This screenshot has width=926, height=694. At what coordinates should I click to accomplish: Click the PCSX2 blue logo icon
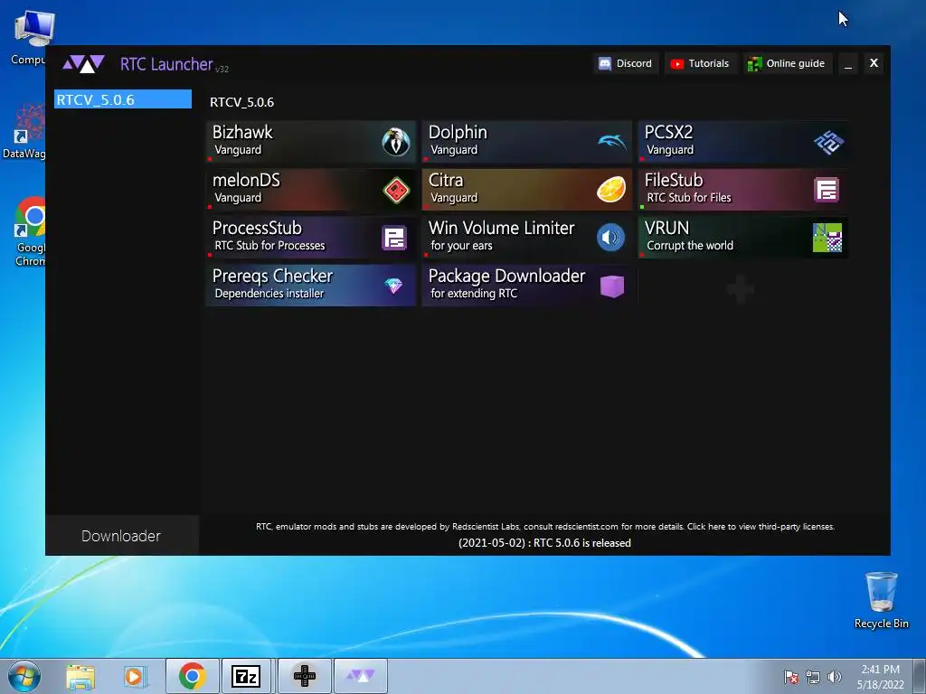point(828,142)
